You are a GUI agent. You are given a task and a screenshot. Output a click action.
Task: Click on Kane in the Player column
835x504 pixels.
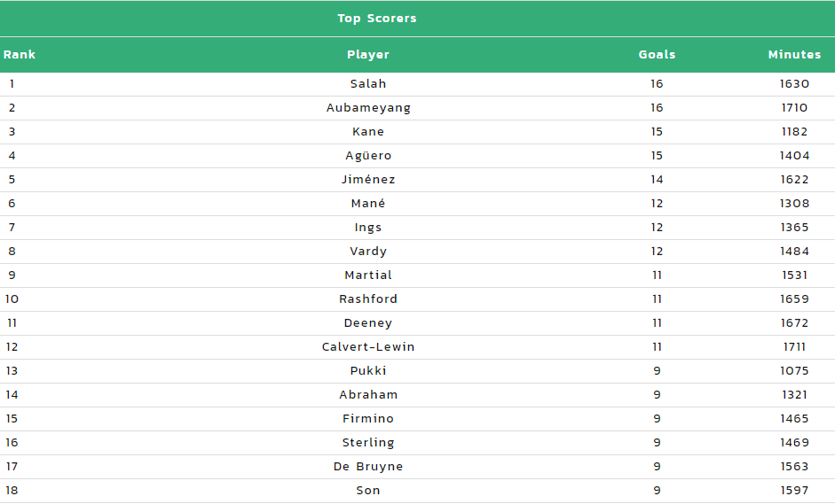[x=368, y=131]
